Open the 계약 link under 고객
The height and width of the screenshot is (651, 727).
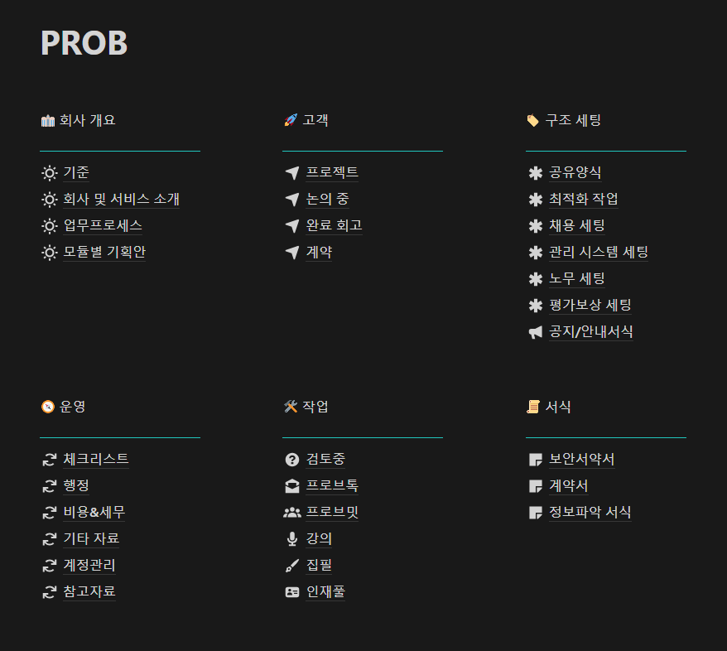tap(319, 252)
